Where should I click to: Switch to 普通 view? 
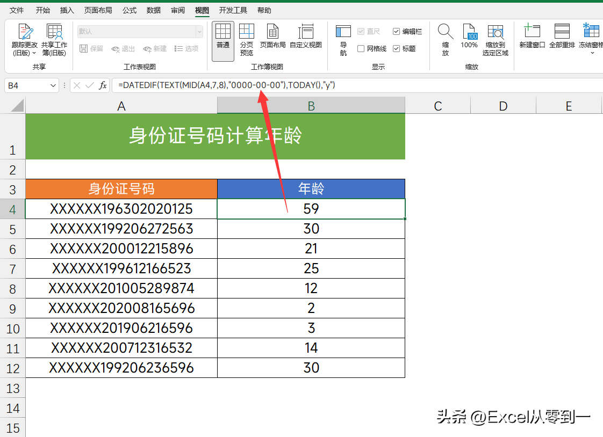(223, 40)
